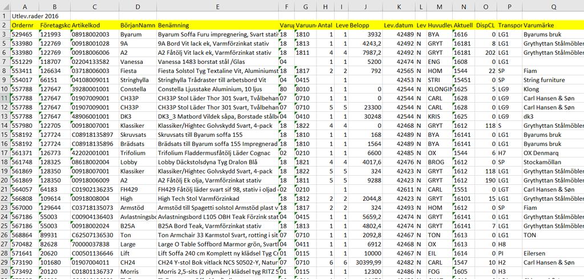Select amount cell 30399,99
Screen dimensions: 584x279
[x=366, y=262]
